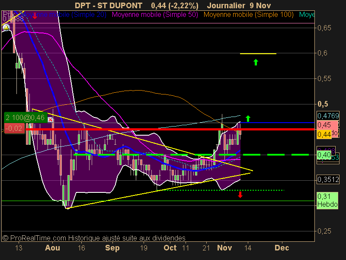
Task: Click the Oct label on the time axis
Action: click(x=170, y=248)
